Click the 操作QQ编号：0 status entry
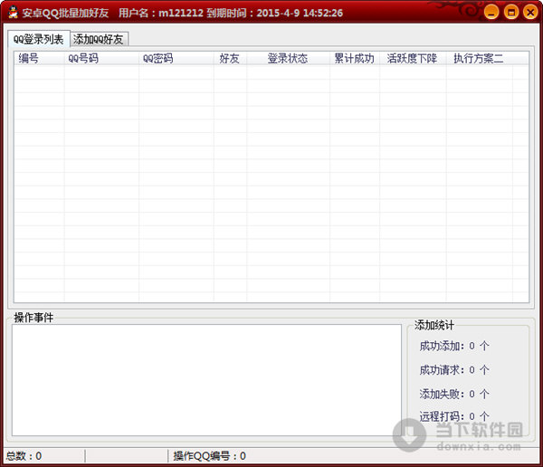 pos(210,456)
